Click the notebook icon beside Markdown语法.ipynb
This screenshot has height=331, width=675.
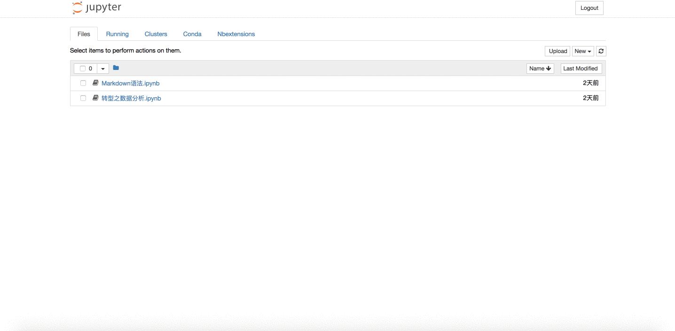coord(95,83)
